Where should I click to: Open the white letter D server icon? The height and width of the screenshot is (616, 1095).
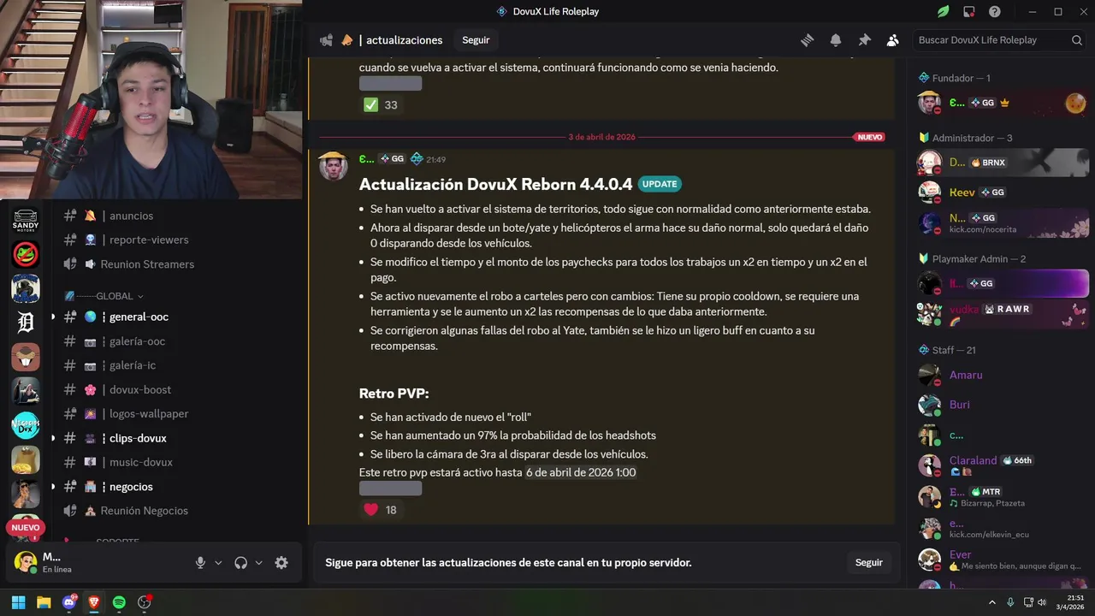click(26, 323)
